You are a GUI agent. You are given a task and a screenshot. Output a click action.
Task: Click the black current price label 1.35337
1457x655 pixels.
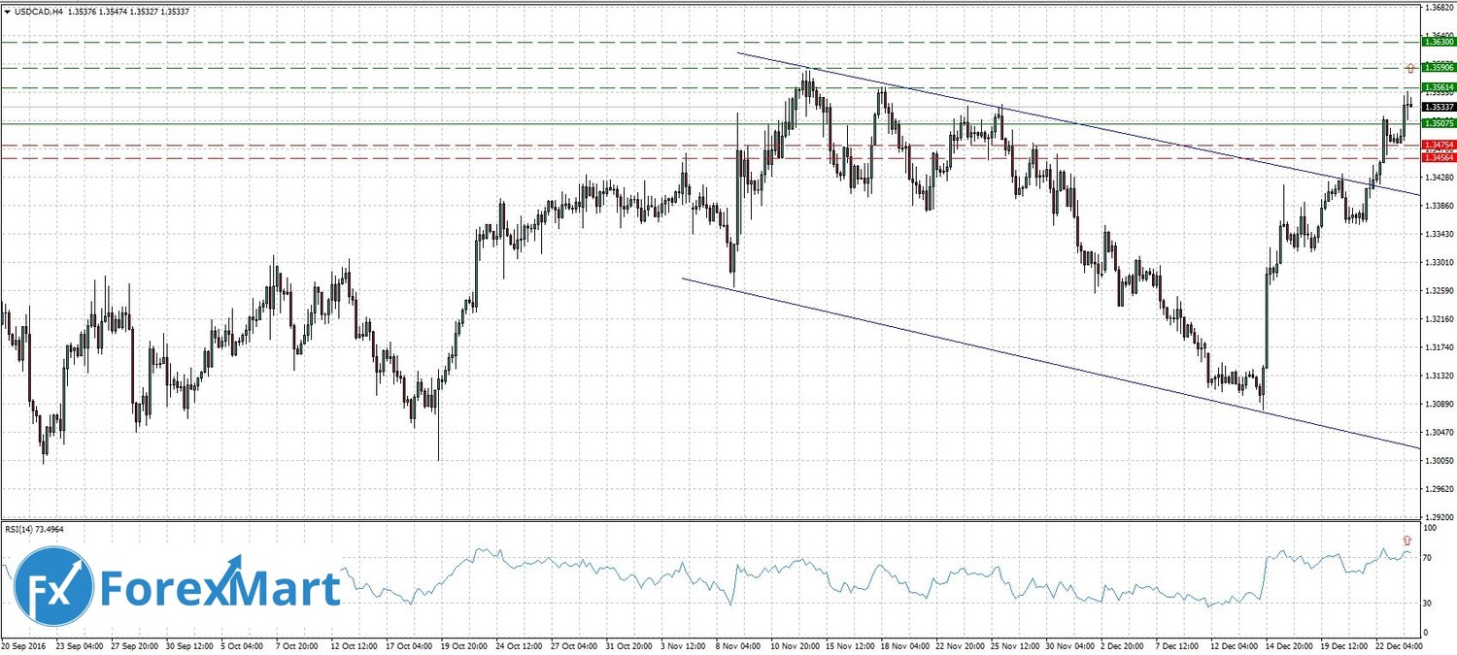1438,107
